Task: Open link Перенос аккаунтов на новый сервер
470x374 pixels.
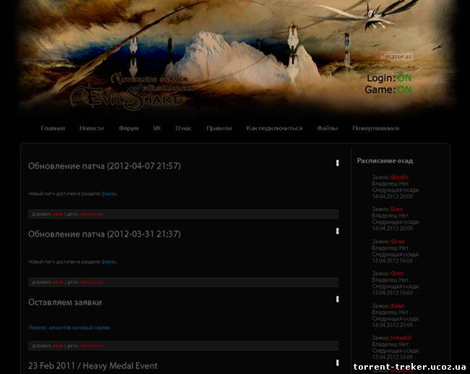Action: [x=69, y=328]
